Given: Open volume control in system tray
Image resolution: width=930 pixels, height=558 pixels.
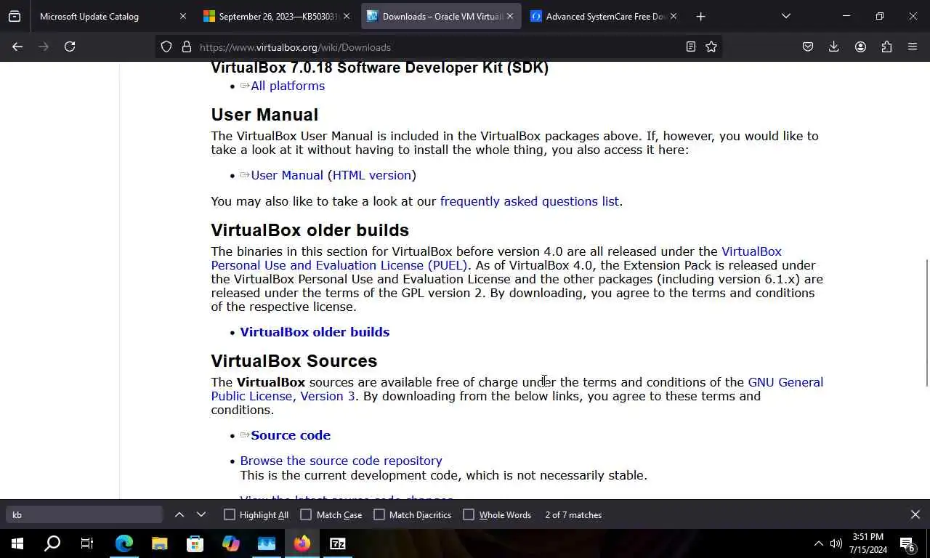Looking at the screenshot, I should tap(836, 543).
